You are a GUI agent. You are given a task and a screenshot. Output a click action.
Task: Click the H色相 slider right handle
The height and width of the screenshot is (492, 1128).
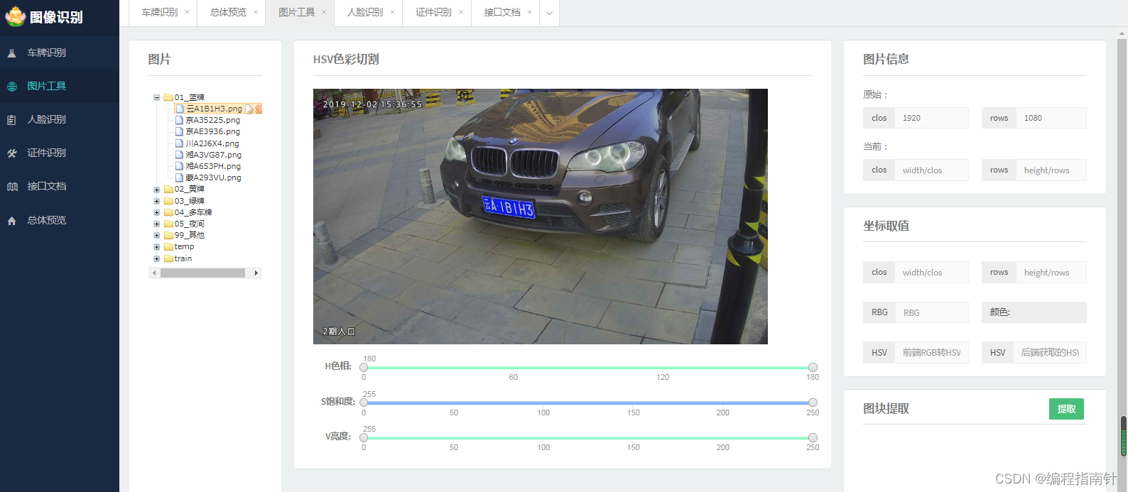pos(813,367)
